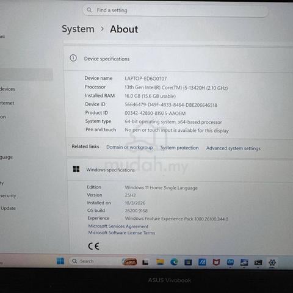Open File Explorer from the taskbar
293x293 pixels.
click(x=160, y=262)
